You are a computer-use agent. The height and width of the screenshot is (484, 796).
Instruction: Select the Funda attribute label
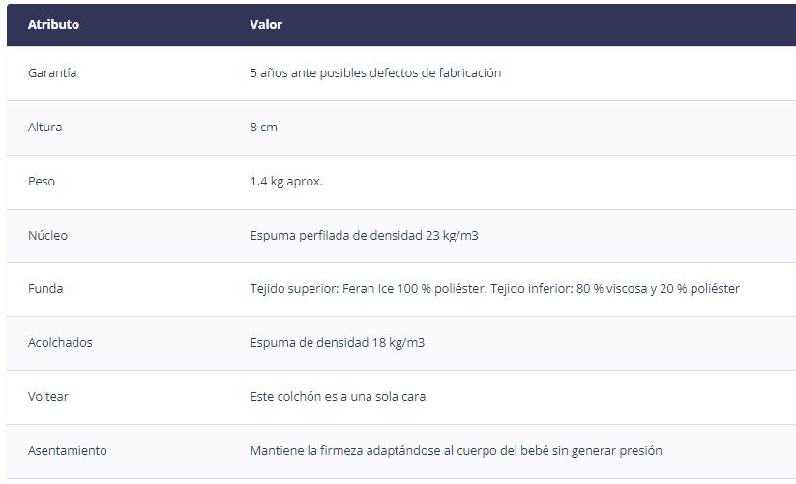[45, 289]
